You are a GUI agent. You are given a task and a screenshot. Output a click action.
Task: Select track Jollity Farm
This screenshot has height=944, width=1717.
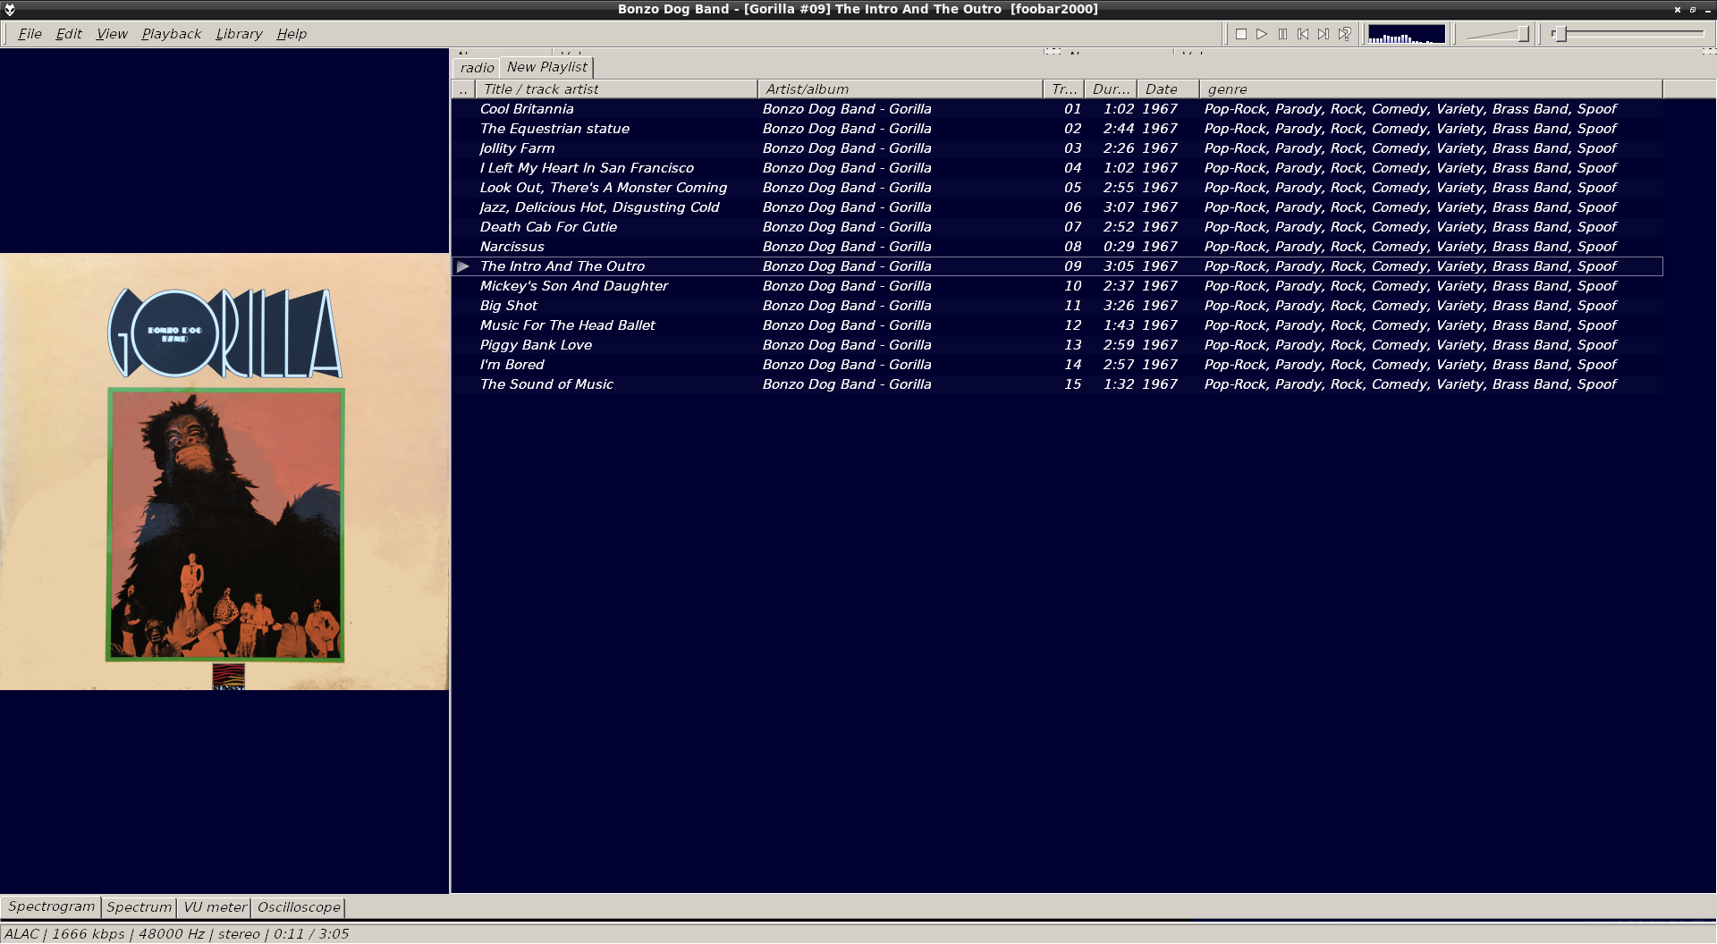point(1057,148)
